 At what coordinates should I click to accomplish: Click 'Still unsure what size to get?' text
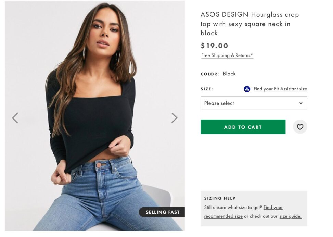[x=233, y=208]
